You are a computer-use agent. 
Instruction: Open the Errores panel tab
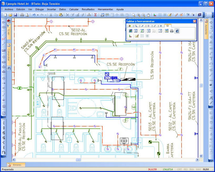click(x=16, y=165)
